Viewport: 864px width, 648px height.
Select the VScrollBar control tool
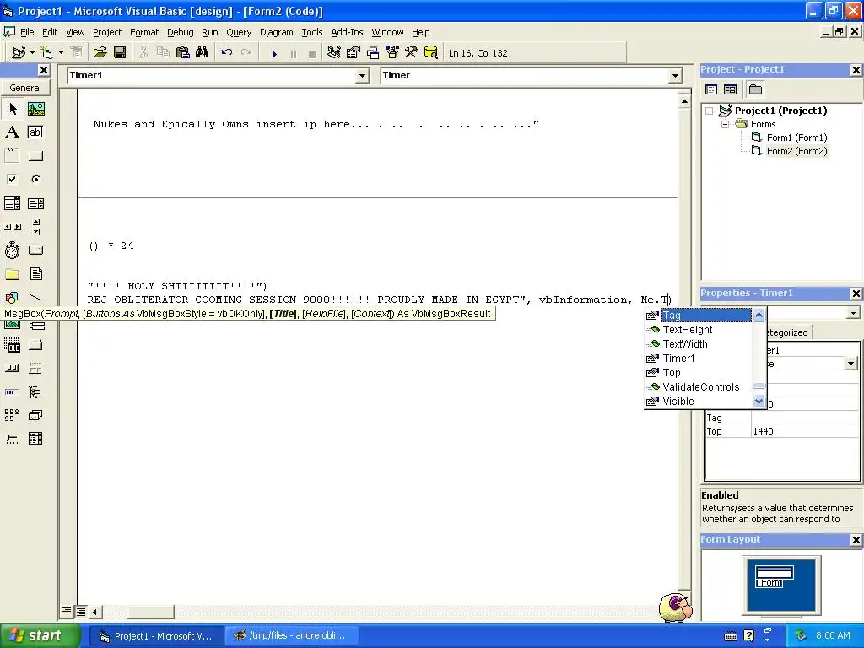[35, 226]
